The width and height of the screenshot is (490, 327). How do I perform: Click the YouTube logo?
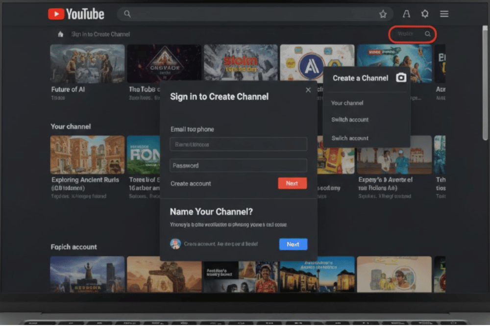[76, 14]
